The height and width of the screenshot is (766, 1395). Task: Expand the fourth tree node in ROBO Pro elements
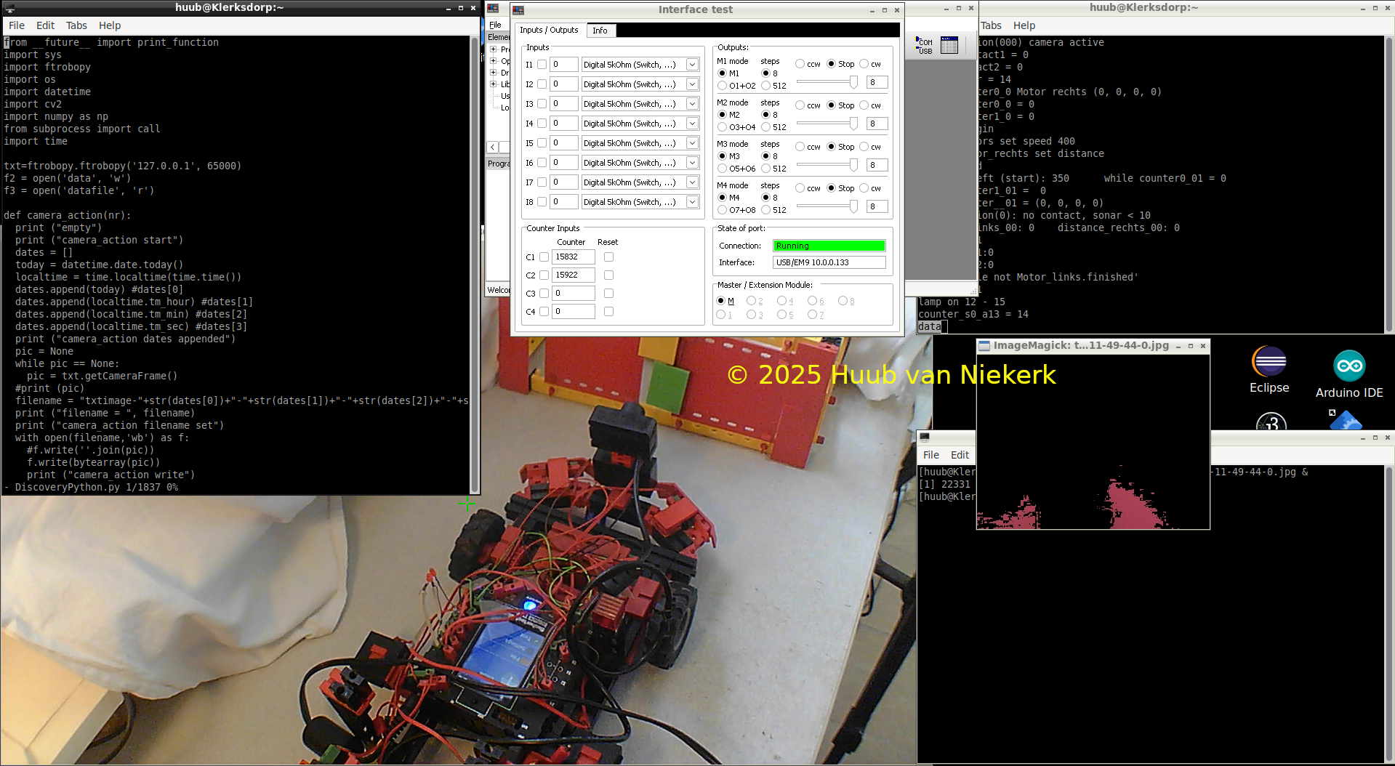(494, 84)
